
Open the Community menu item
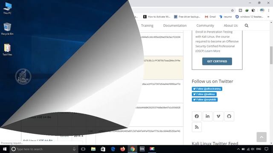click(205, 25)
